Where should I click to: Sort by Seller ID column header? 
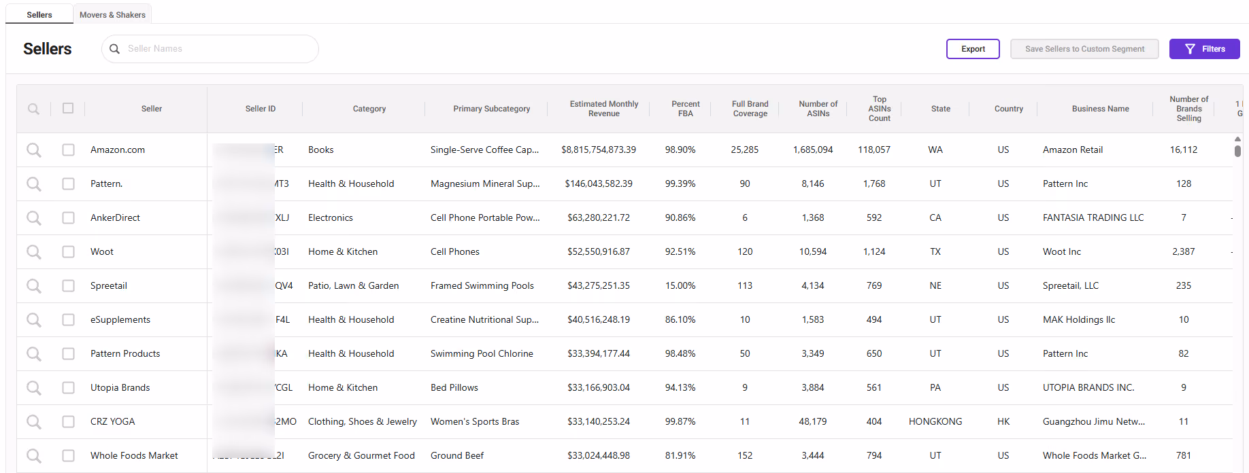tap(261, 109)
